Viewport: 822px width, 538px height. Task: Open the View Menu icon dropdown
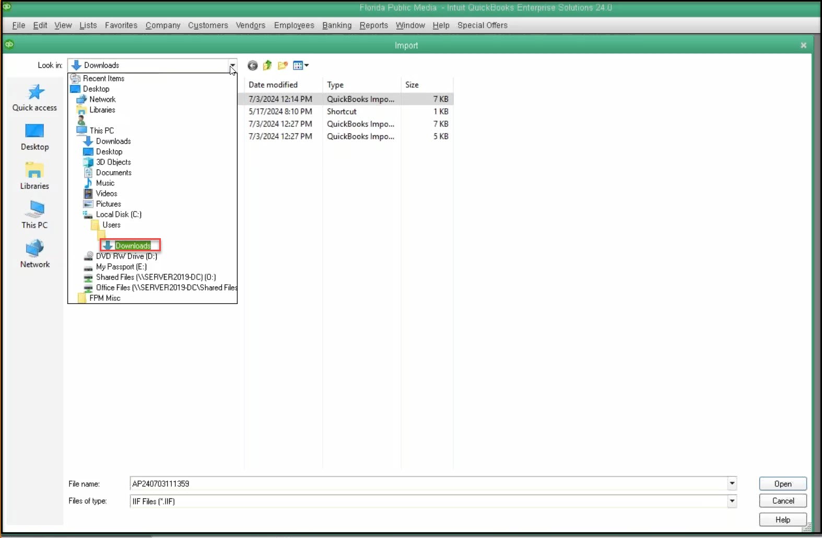(301, 65)
